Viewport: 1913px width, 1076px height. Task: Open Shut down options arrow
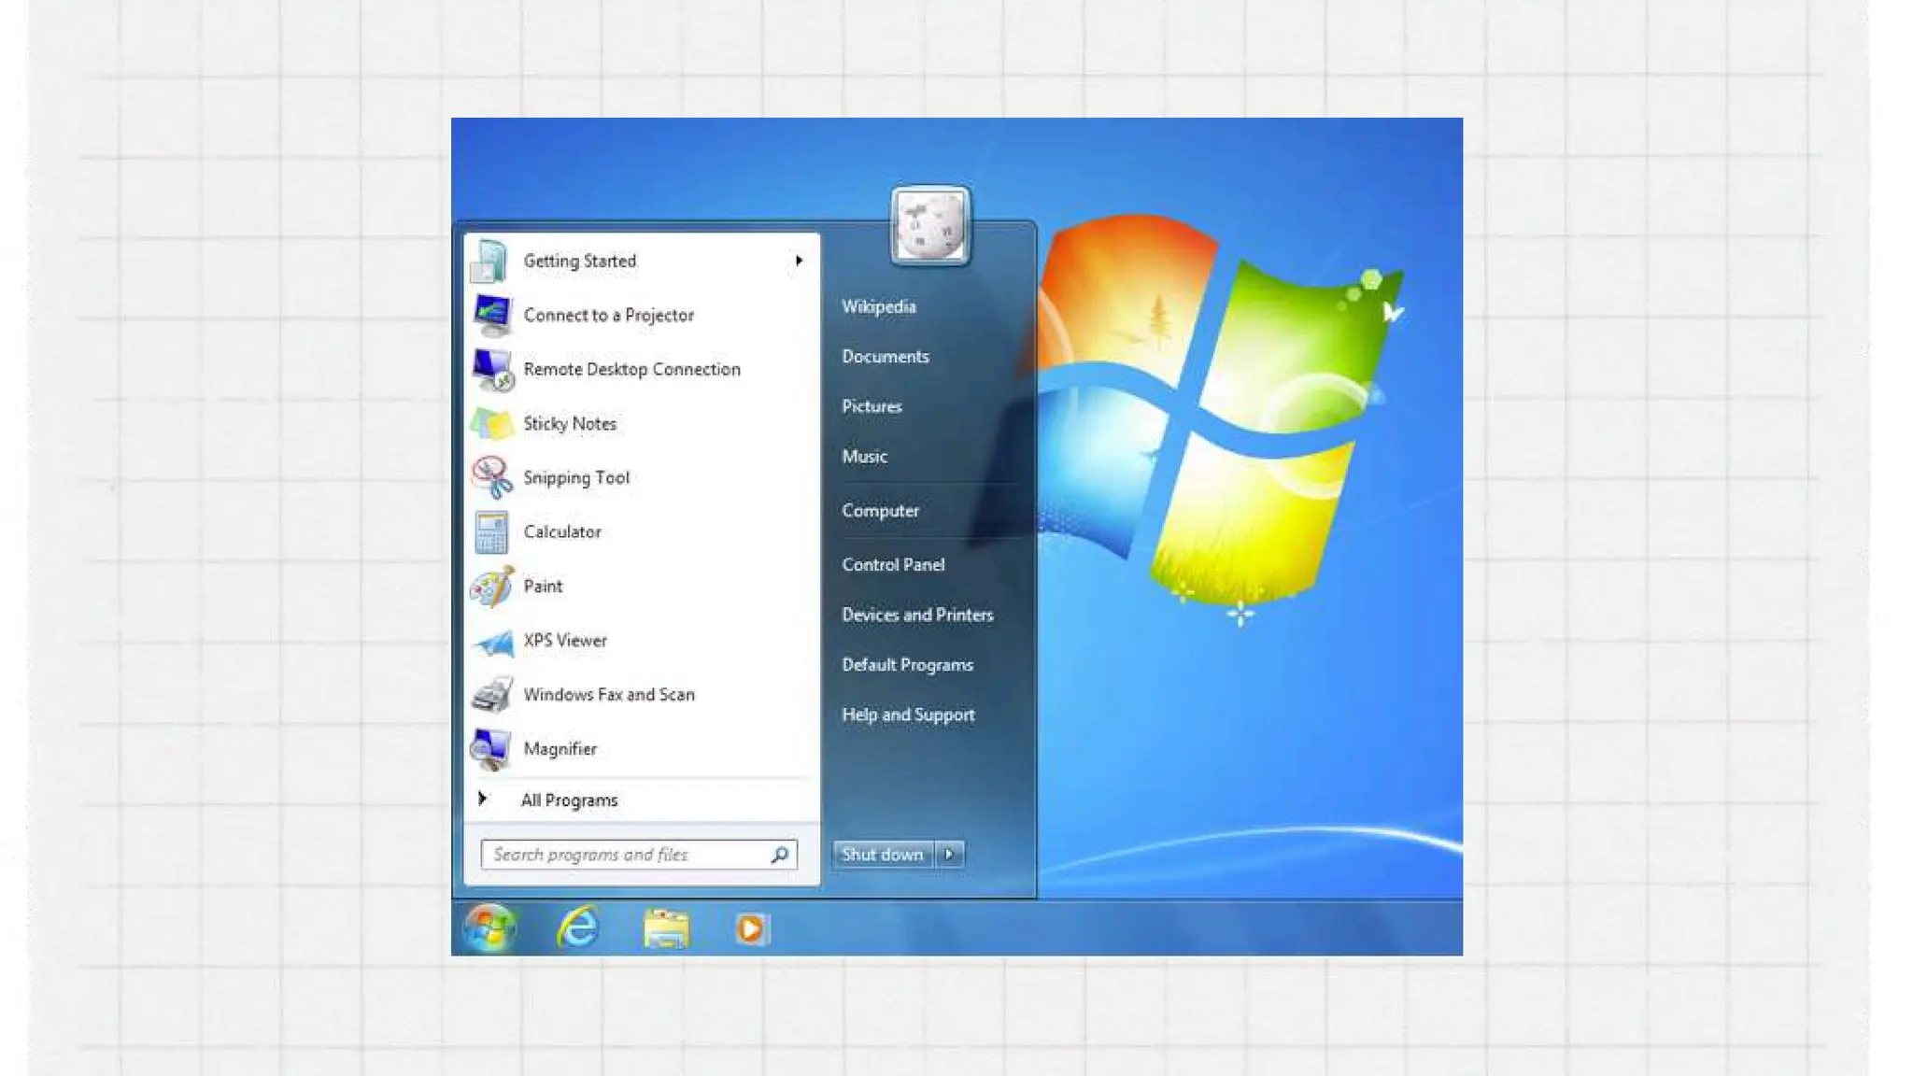(949, 854)
